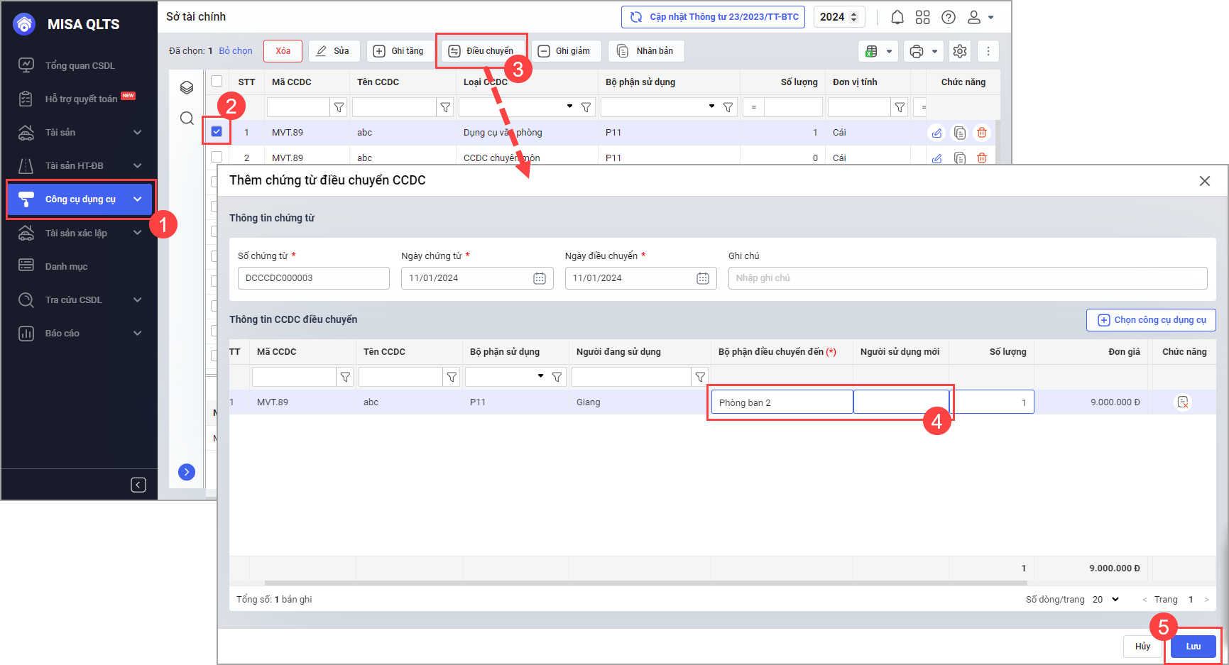Screen dimensions: 1229x665
Task: Go to Danh mục in sidebar
Action: [x=66, y=266]
